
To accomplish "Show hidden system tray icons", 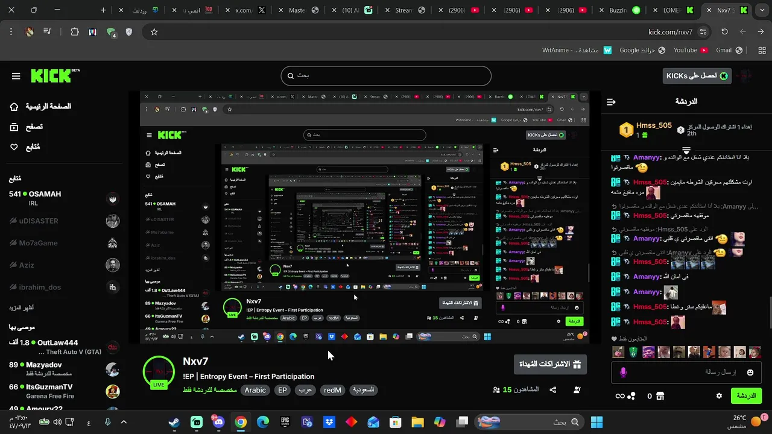I will pyautogui.click(x=124, y=422).
